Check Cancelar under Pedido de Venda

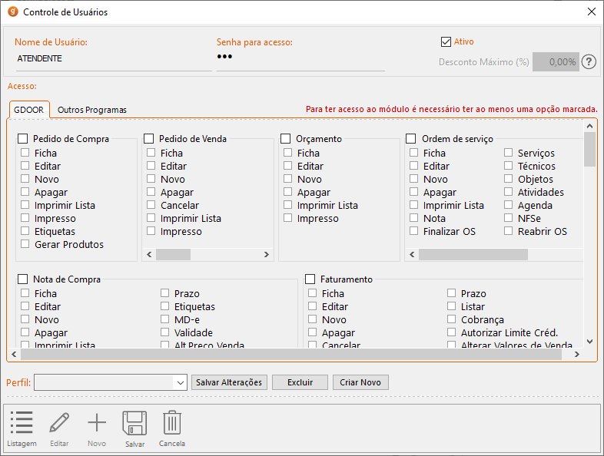pos(151,205)
